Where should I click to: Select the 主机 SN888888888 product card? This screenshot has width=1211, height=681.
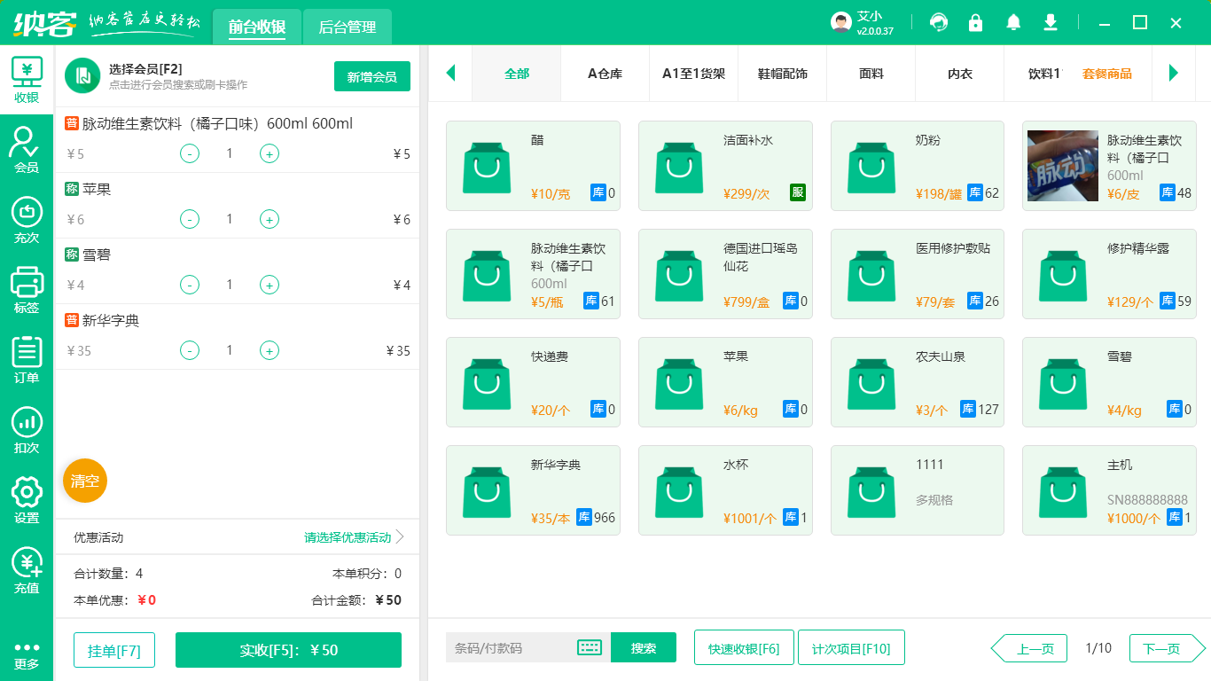pyautogui.click(x=1110, y=490)
